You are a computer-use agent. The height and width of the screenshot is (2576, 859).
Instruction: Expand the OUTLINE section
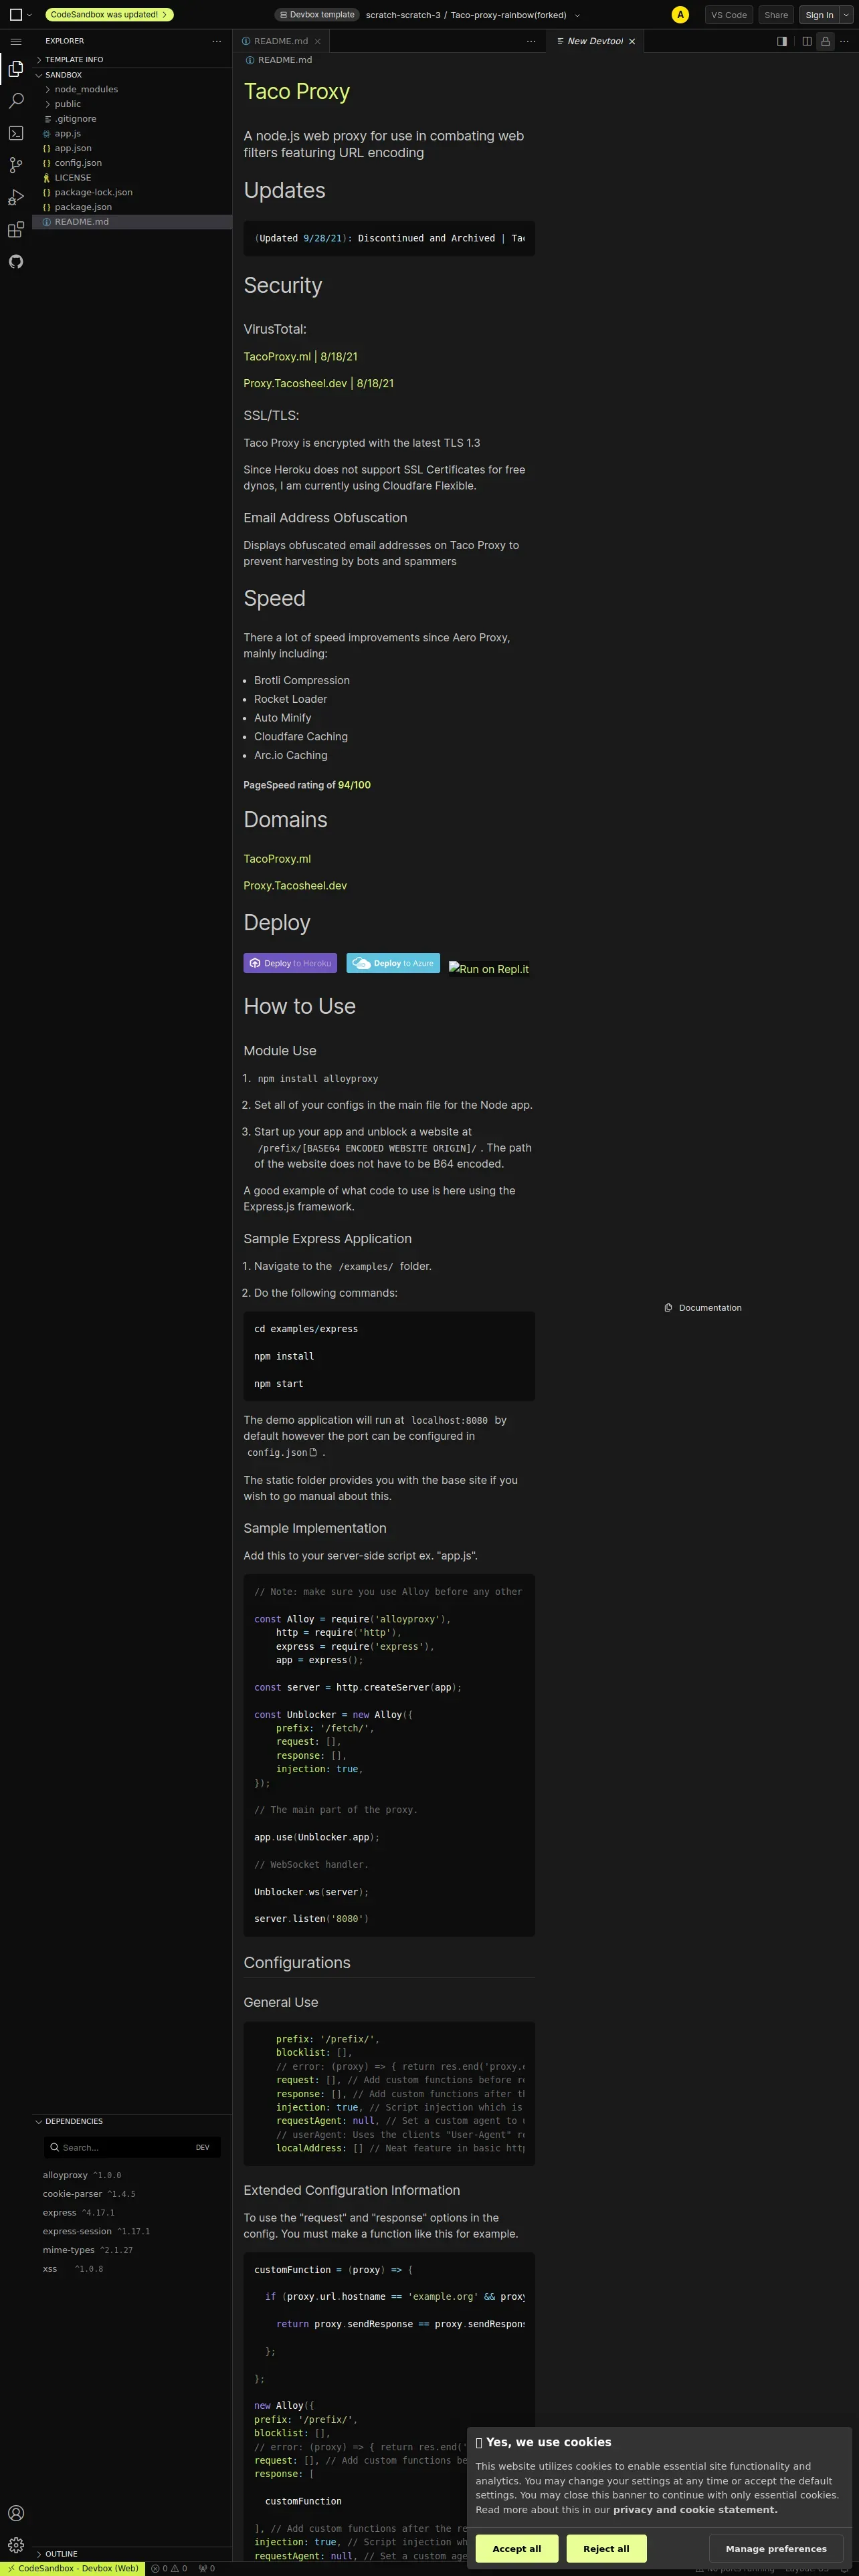point(132,2553)
